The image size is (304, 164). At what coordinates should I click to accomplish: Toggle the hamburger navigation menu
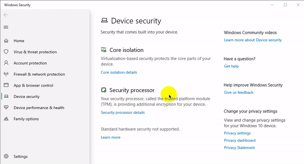(x=6, y=27)
